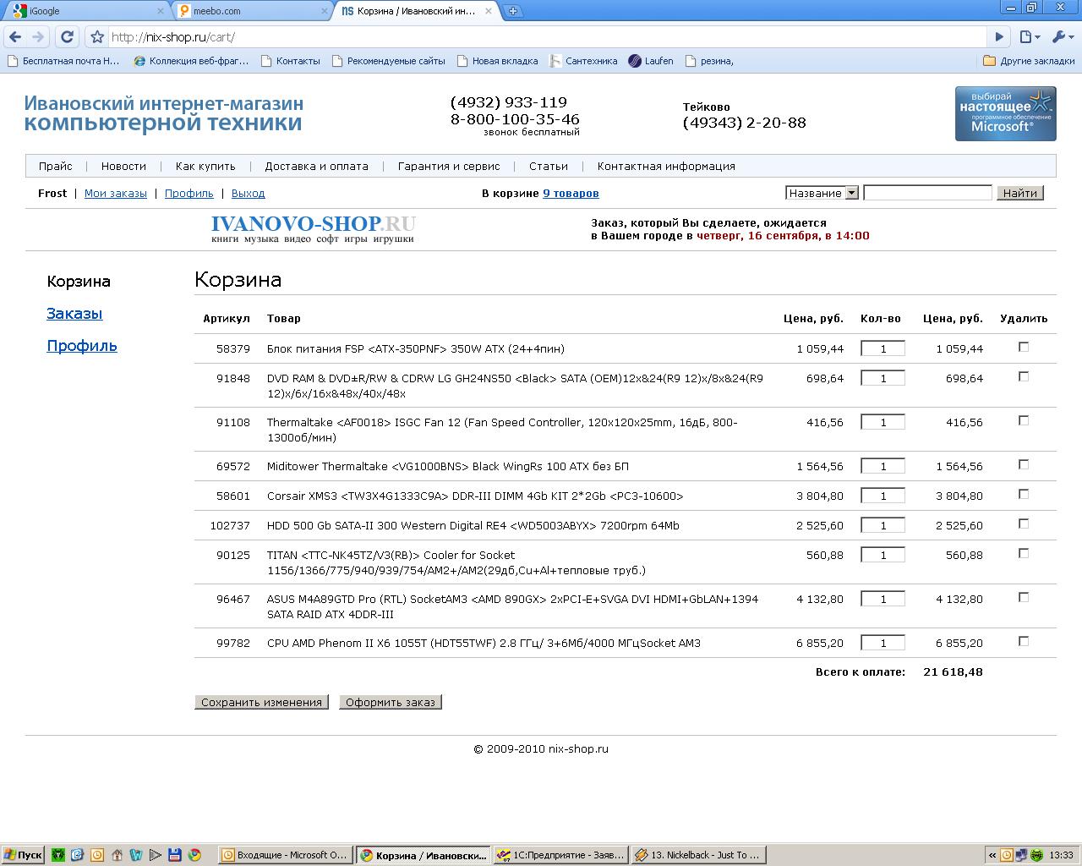This screenshot has height=866, width=1082.
Task: Close the iGoogle tab
Action: pyautogui.click(x=161, y=11)
